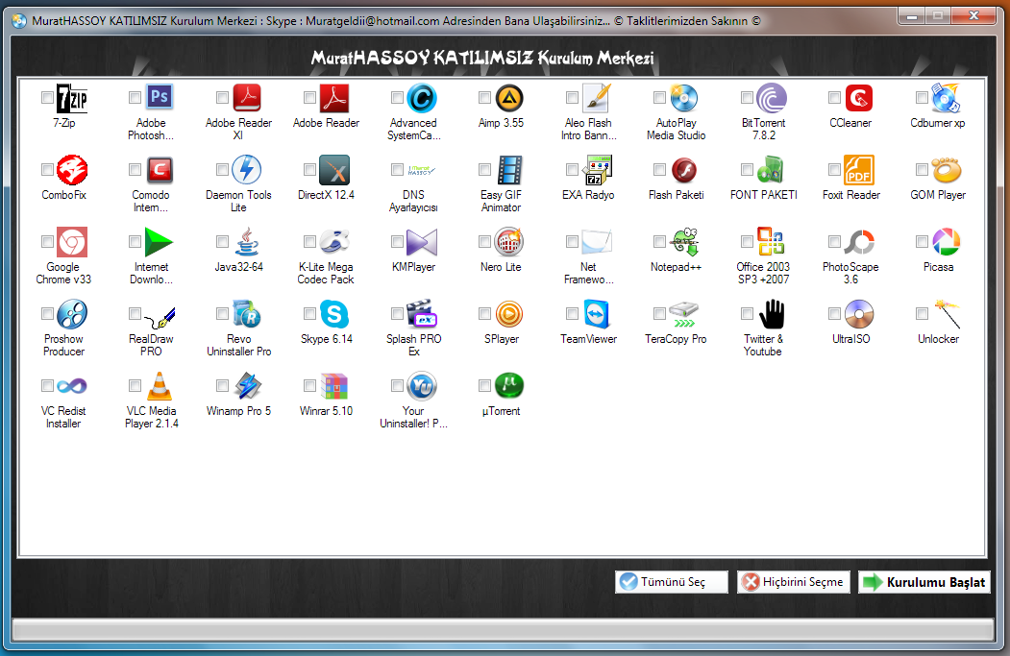
Task: Click the Hiçbirini Seçme button
Action: (x=794, y=582)
